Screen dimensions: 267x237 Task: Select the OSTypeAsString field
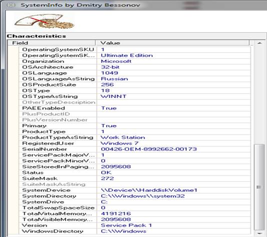[50, 96]
